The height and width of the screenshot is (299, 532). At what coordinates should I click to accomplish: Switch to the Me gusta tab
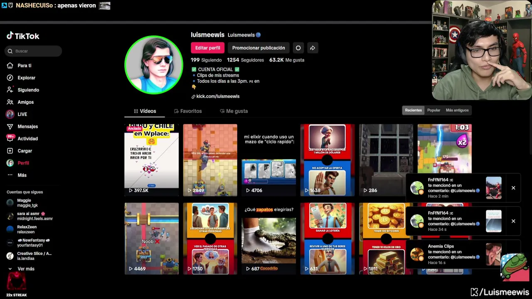pos(234,111)
